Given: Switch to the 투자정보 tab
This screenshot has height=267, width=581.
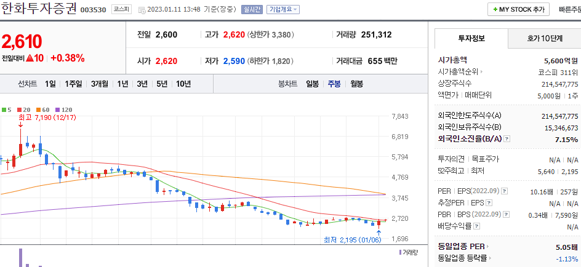Looking at the screenshot, I should pos(471,38).
